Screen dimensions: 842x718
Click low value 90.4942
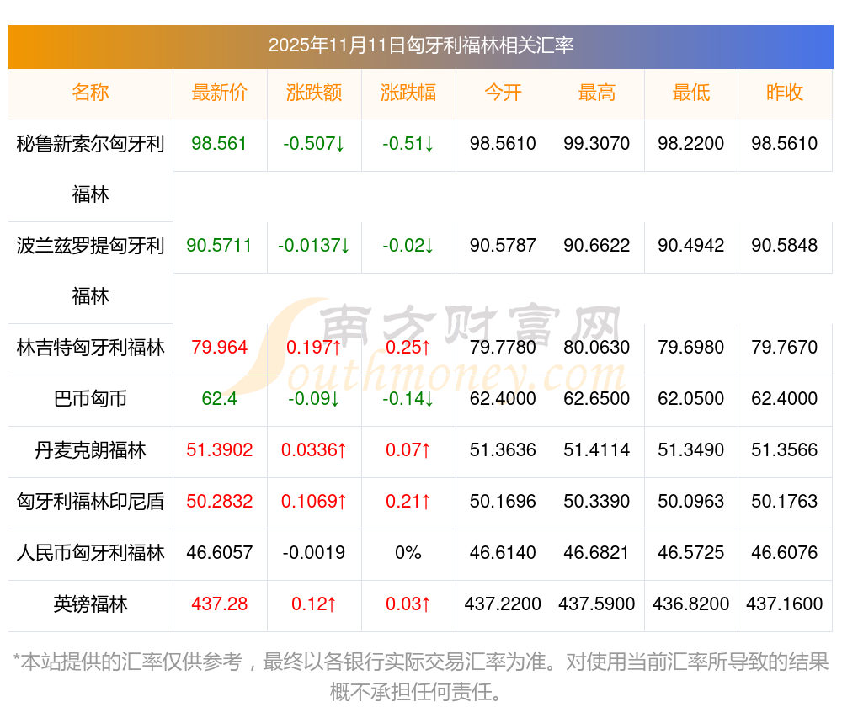coord(691,246)
